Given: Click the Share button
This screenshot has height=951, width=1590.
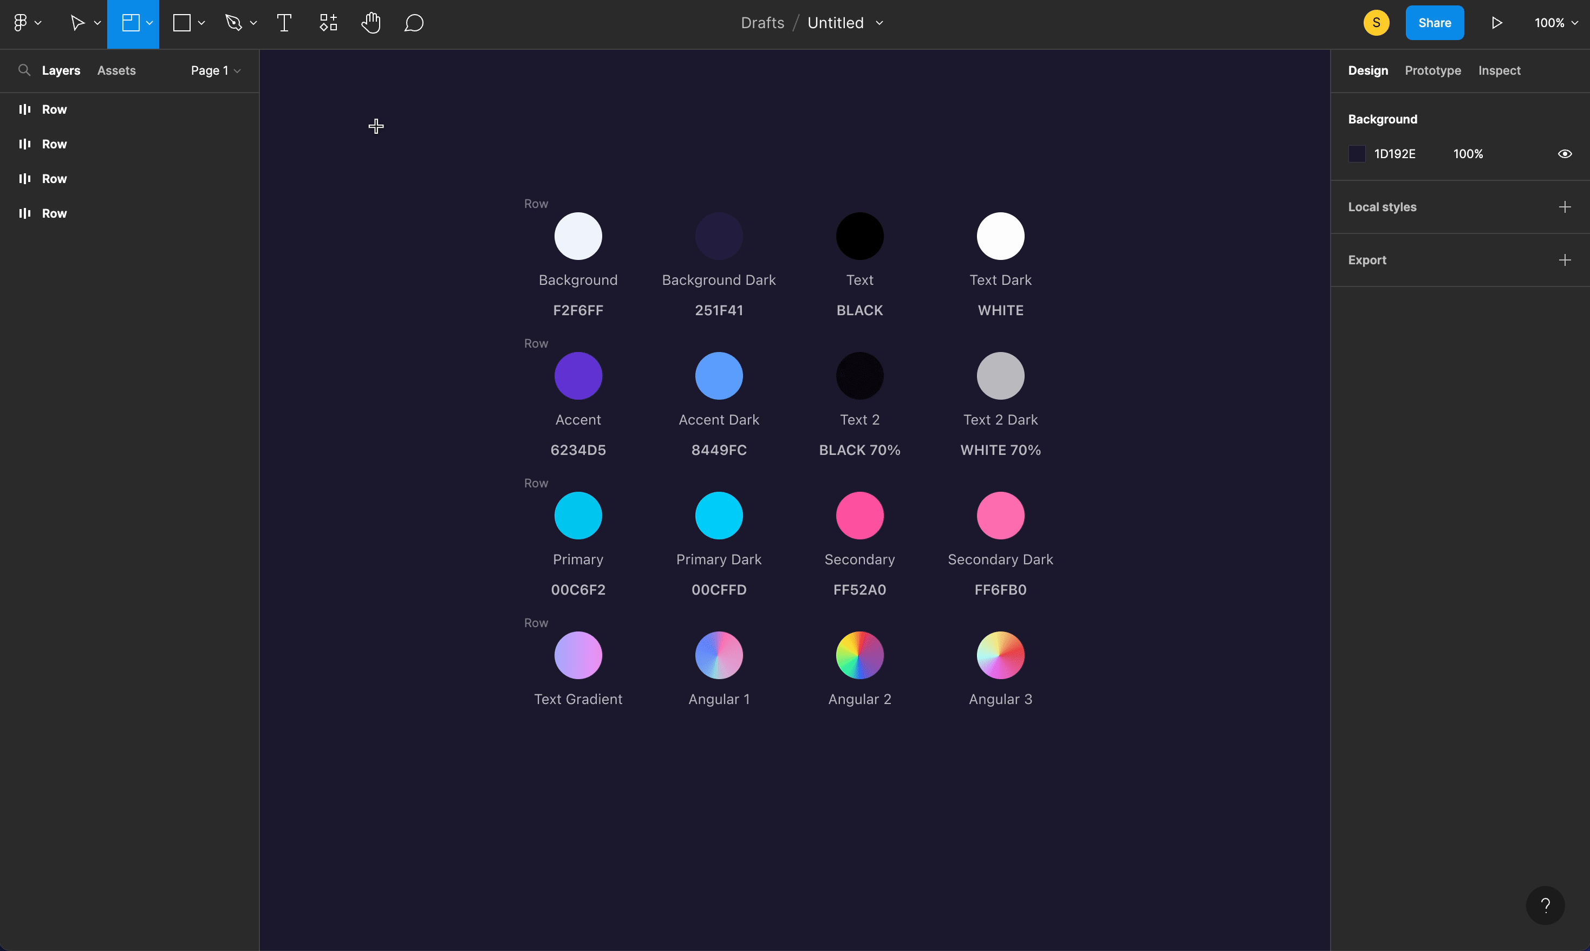Looking at the screenshot, I should point(1435,22).
